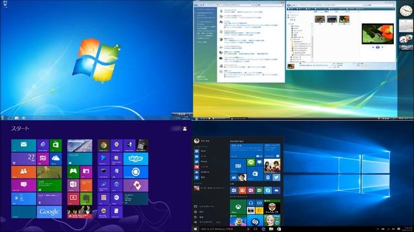
Task: Open the Japan flag tile
Action: [136, 186]
